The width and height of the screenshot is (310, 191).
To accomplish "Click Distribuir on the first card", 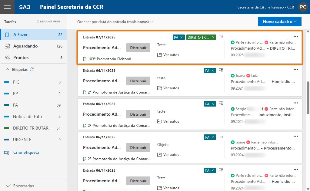I will (138, 48).
